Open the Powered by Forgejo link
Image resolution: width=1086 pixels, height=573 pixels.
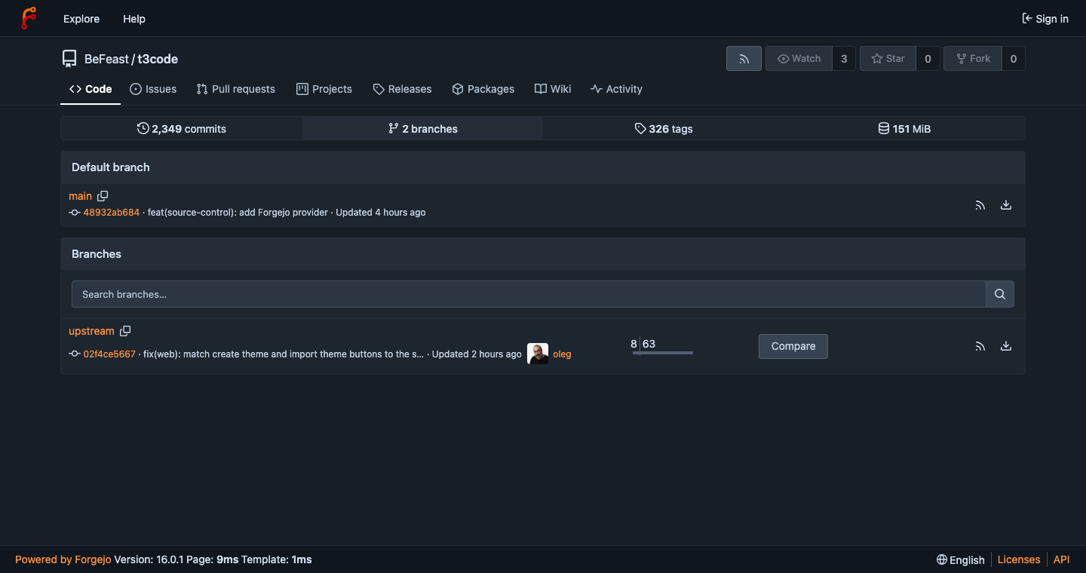tap(63, 559)
